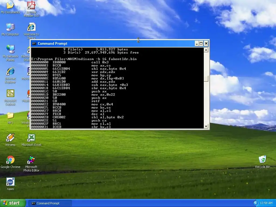Click the taskbar clock showing 12:58 AM
276x207 pixels.
click(x=266, y=203)
